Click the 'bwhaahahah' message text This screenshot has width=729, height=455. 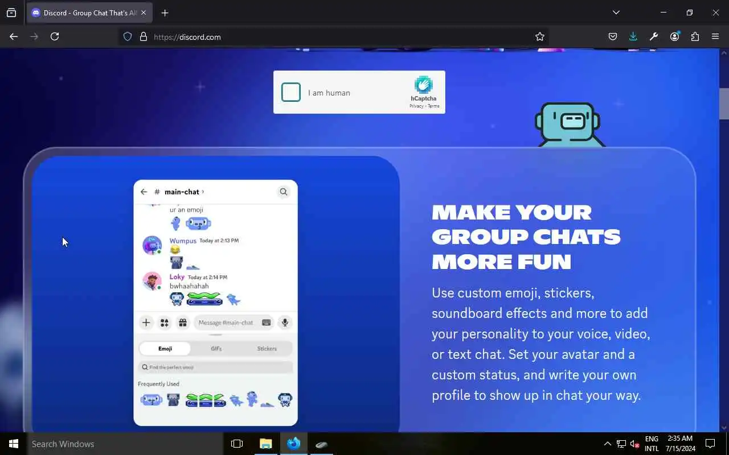pos(189,286)
